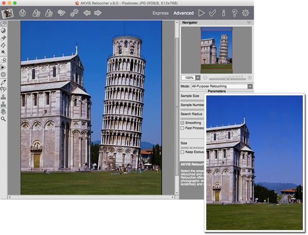This screenshot has width=308, height=235.
Task: Open batch processing double gears icon
Action: [x=74, y=13]
